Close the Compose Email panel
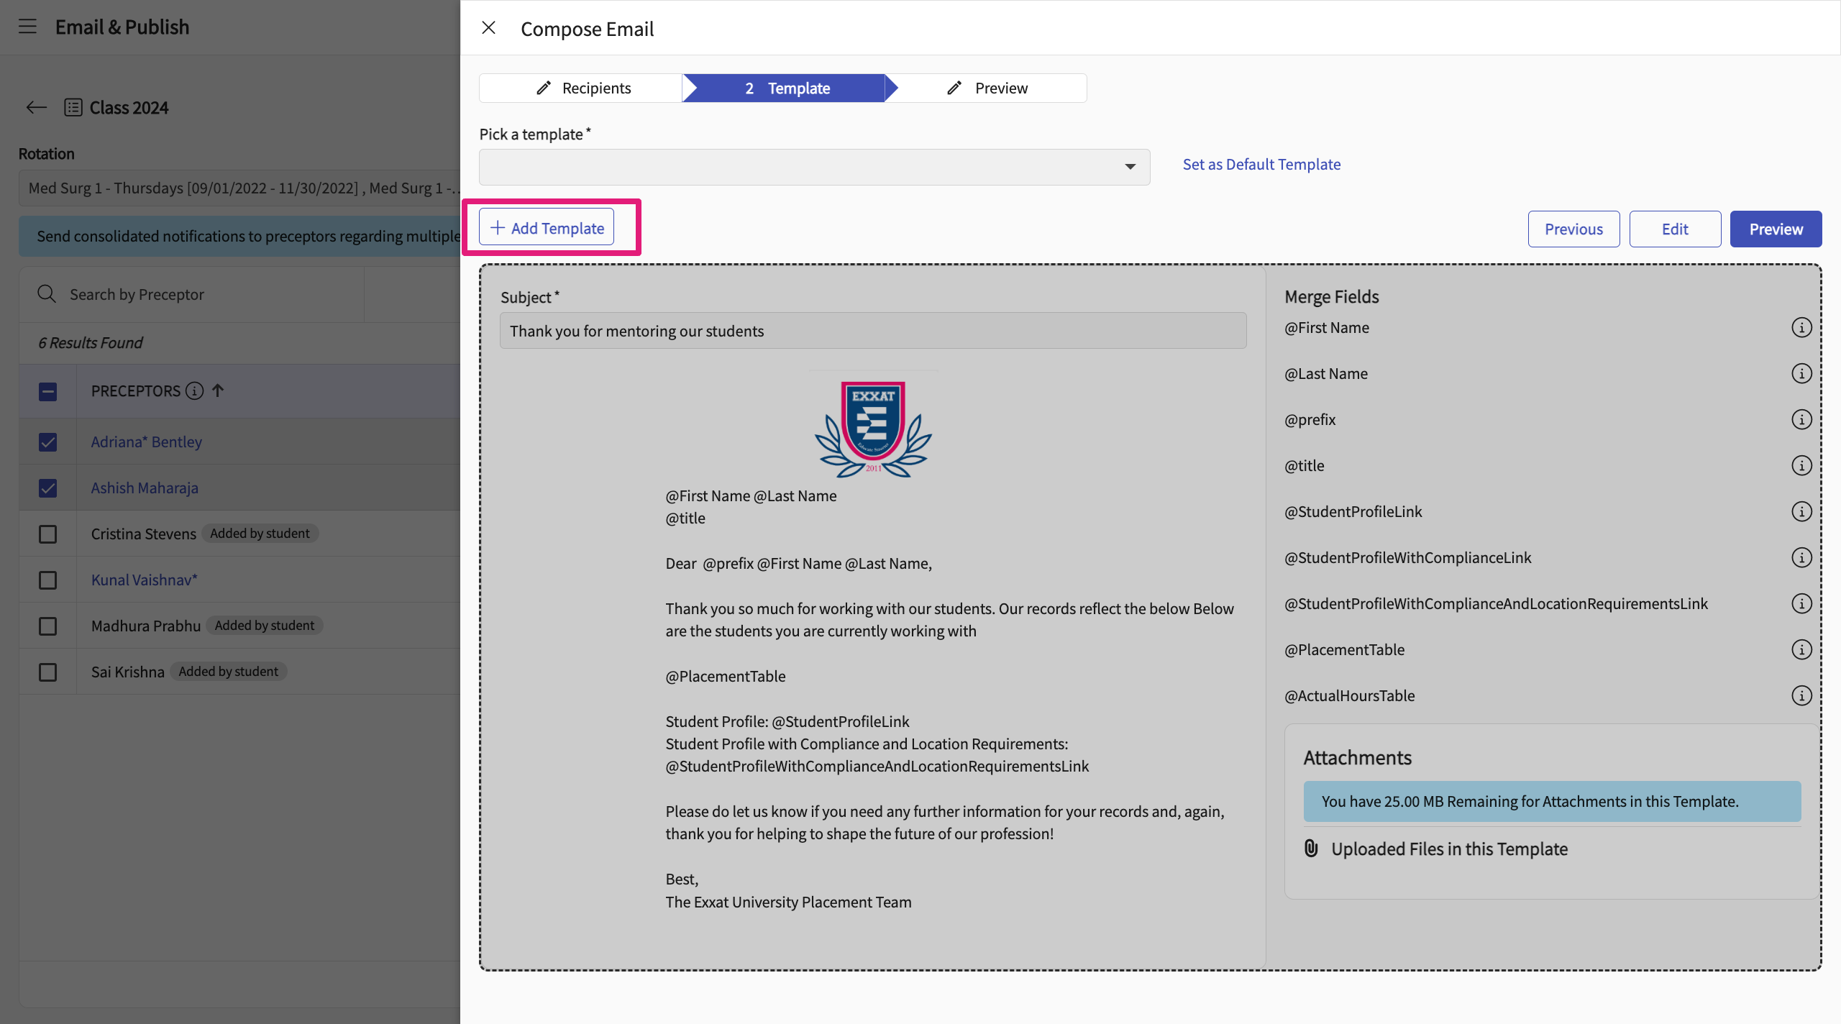The width and height of the screenshot is (1841, 1024). (488, 28)
